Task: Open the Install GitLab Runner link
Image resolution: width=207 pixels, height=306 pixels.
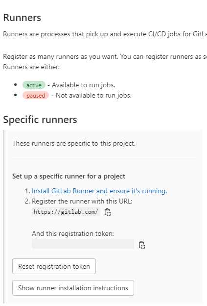Action: tap(99, 191)
